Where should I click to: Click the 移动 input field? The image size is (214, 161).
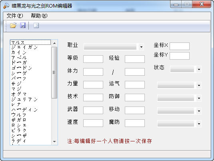[x=135, y=110]
